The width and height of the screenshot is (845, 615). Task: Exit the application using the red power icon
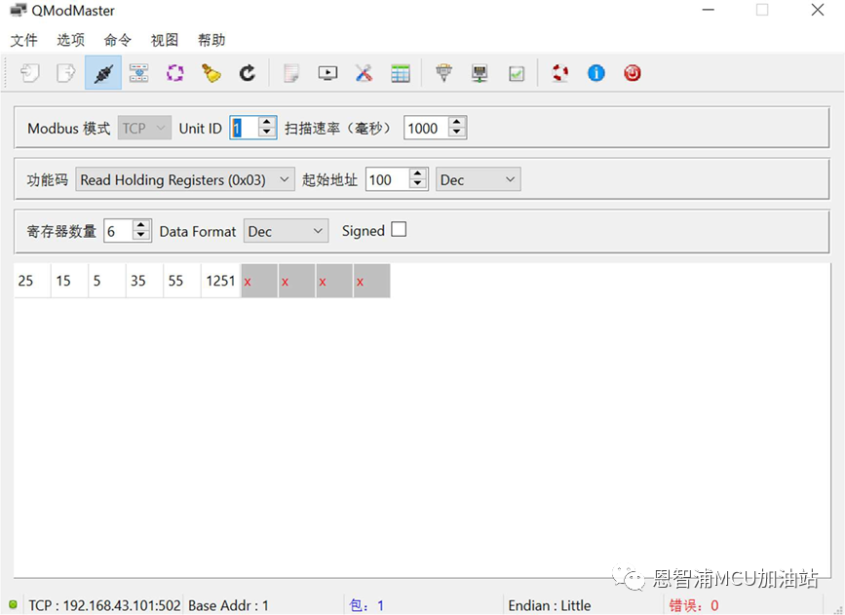tap(632, 72)
